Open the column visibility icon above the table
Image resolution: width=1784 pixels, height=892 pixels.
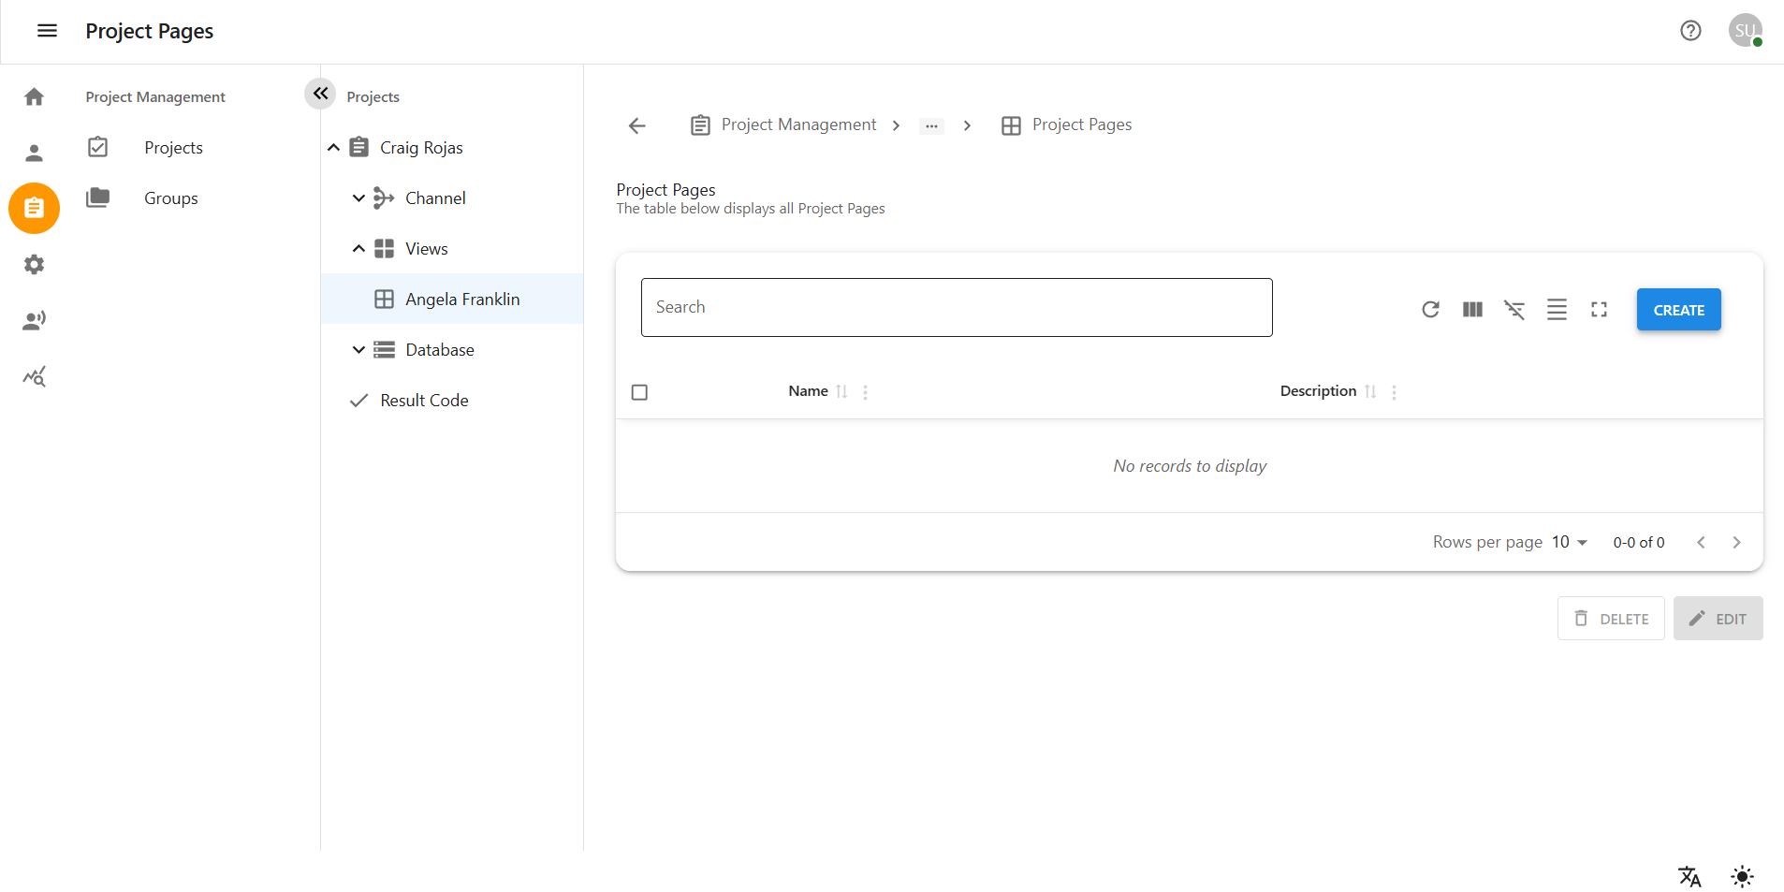[x=1472, y=309]
